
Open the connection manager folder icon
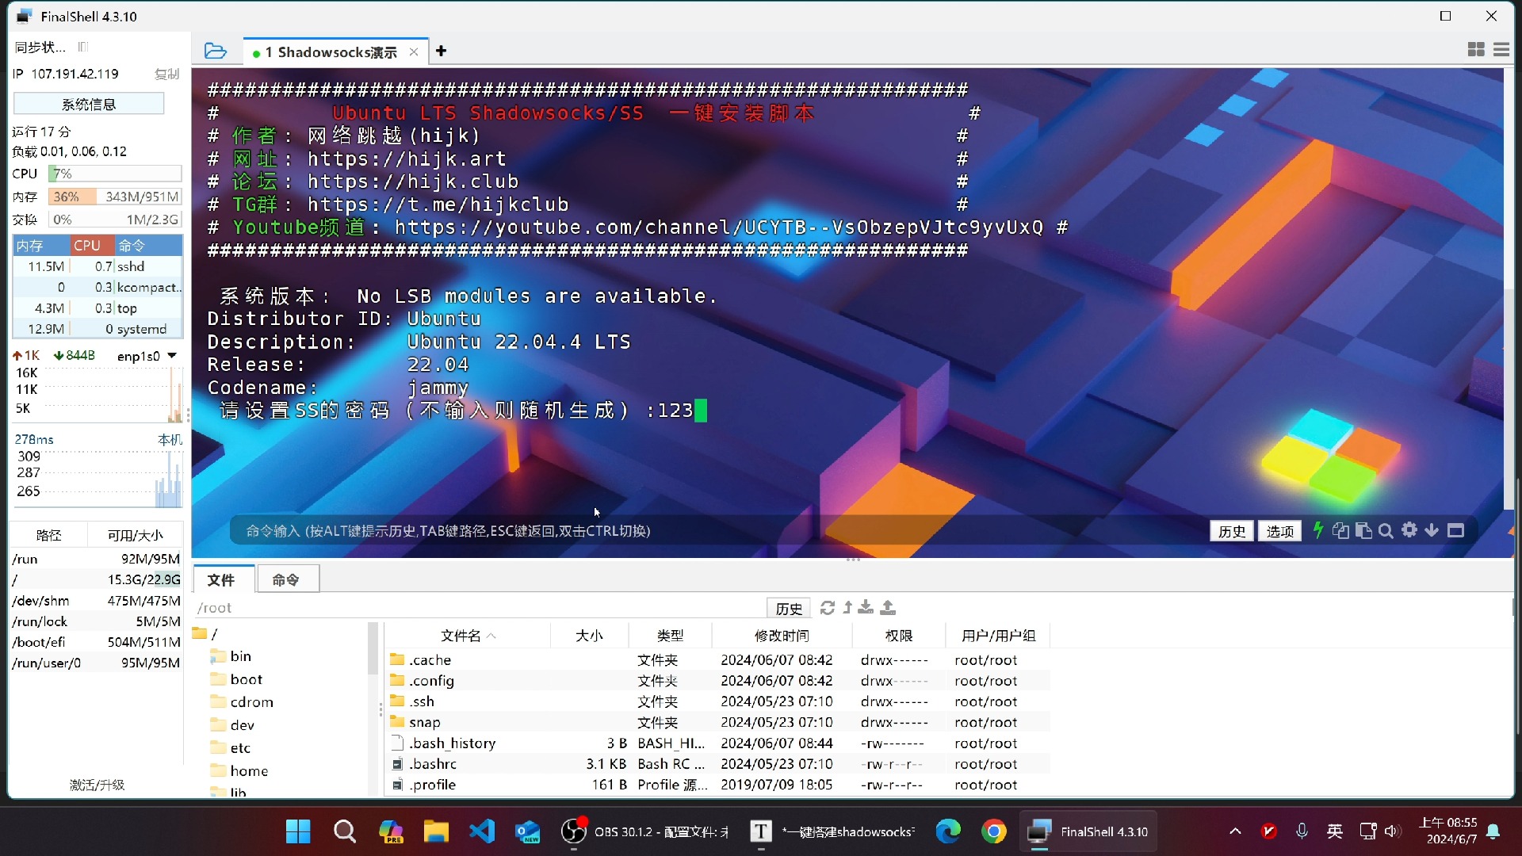coord(215,51)
